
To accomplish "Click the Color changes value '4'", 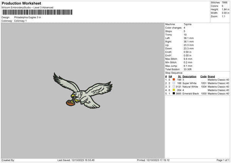I will [x=184, y=28].
